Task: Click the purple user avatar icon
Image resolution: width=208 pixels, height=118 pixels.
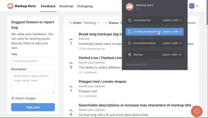Action: coord(191,6)
